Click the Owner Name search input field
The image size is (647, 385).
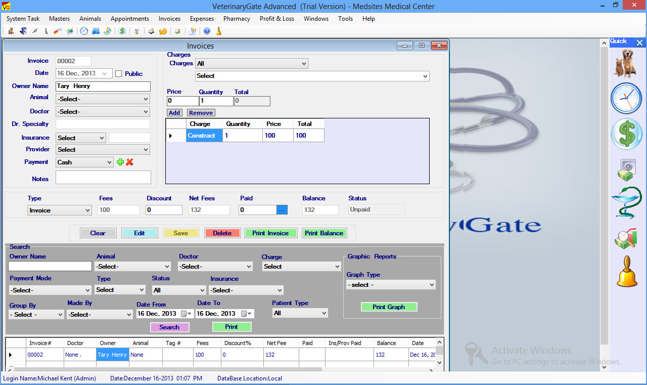click(x=50, y=266)
